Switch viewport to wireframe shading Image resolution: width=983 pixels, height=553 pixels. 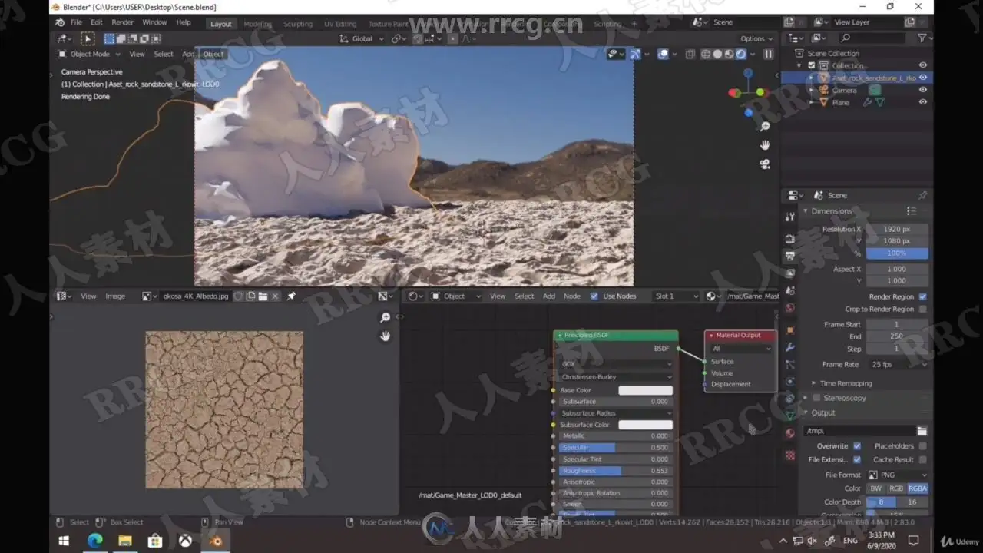coord(705,55)
